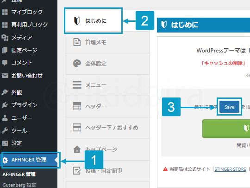Click the beginner mark icon beside はじめに tab
Viewport: 250px width, 188px height.
tap(77, 21)
